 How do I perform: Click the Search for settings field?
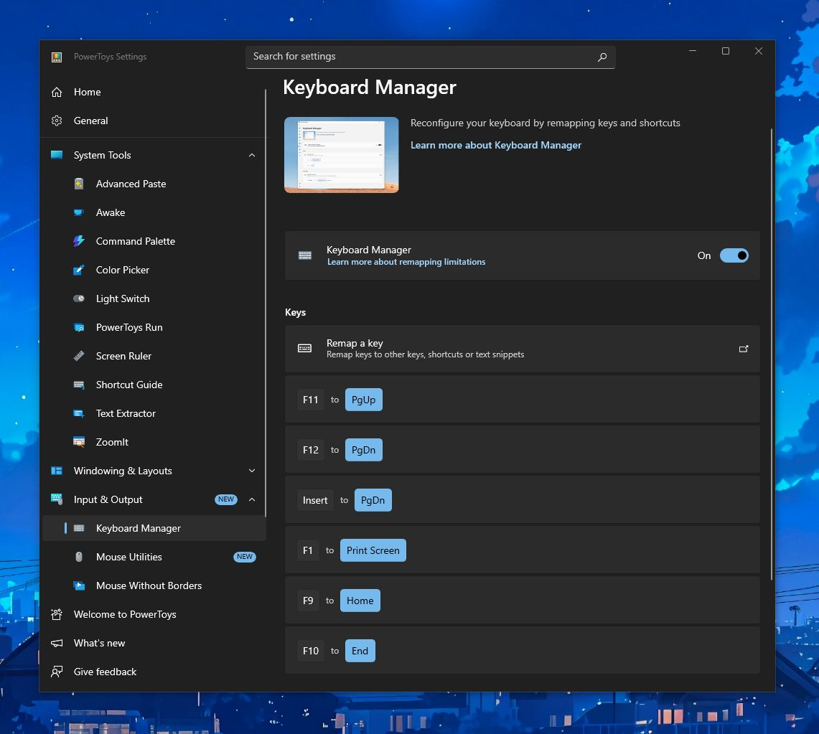[x=431, y=57]
